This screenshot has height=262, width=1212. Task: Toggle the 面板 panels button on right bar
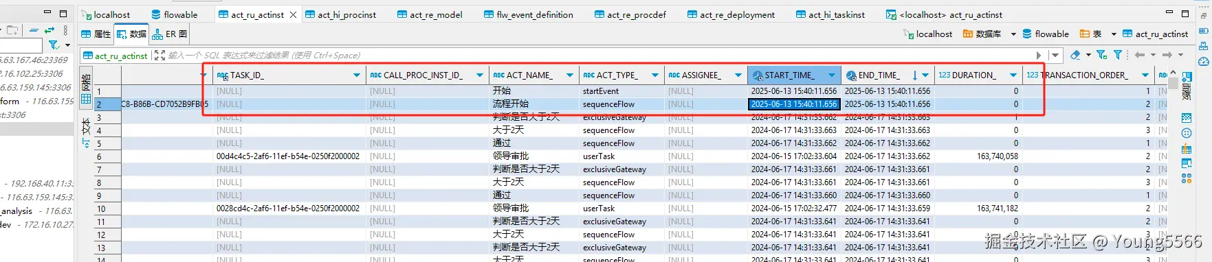[x=1187, y=87]
